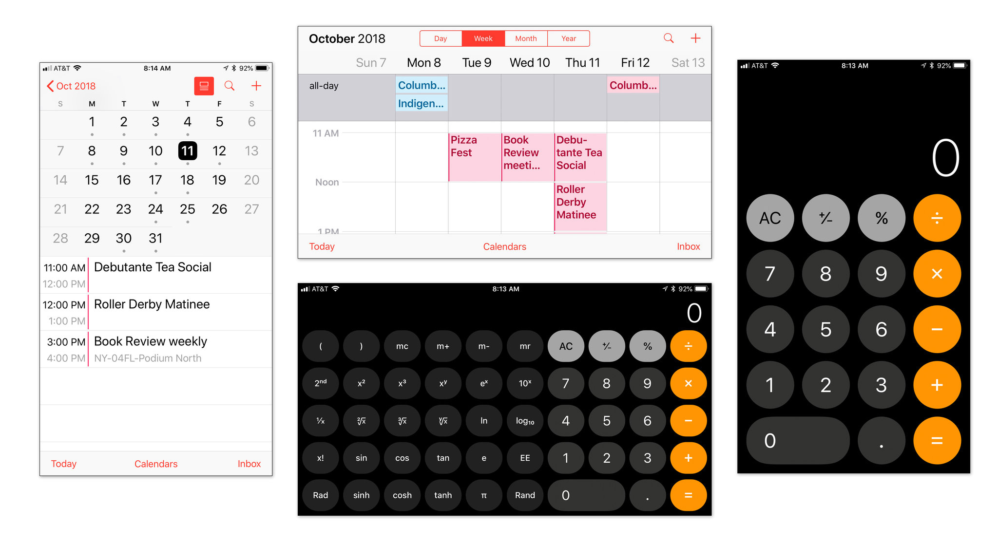Click the Add Event plus icon
This screenshot has width=998, height=544.
coord(257,86)
